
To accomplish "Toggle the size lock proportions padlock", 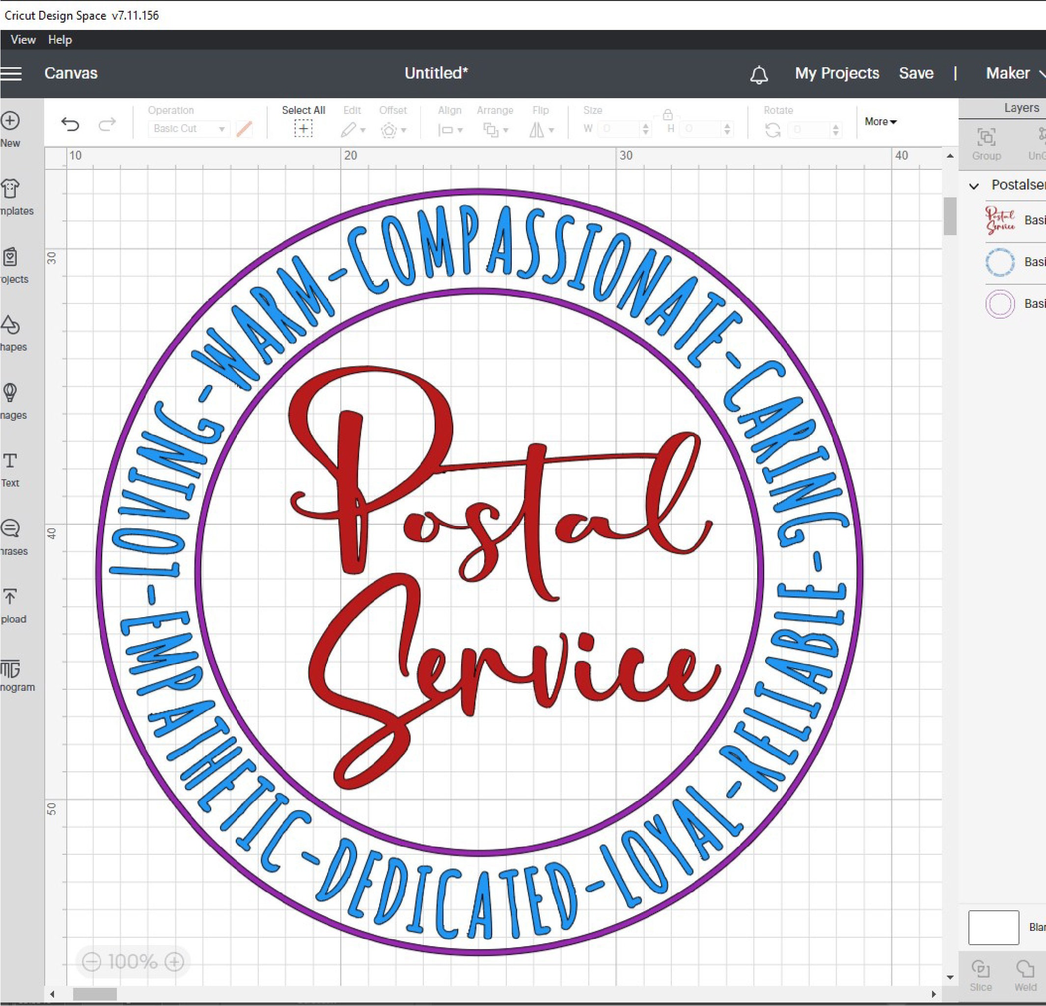I will click(x=668, y=114).
